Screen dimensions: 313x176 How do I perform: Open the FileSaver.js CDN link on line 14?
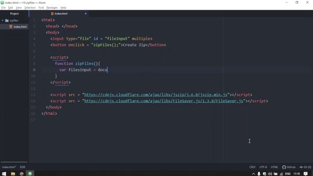[x=164, y=101]
